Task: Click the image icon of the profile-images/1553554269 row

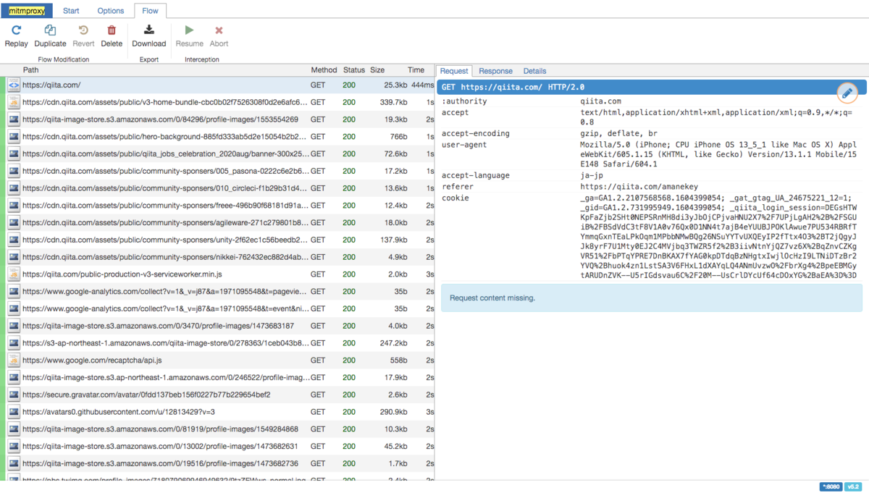Action: 14,119
